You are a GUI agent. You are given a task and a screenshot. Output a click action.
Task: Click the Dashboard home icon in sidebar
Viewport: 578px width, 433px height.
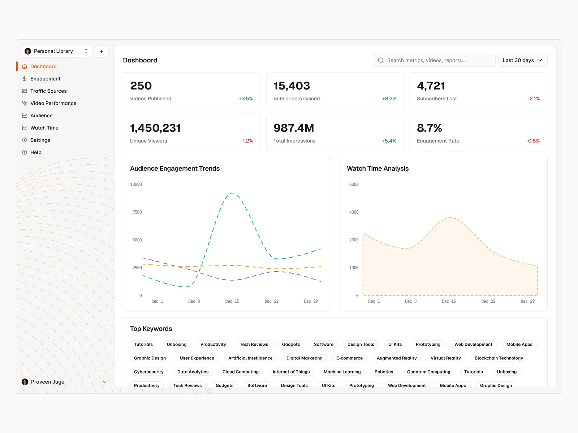point(25,66)
